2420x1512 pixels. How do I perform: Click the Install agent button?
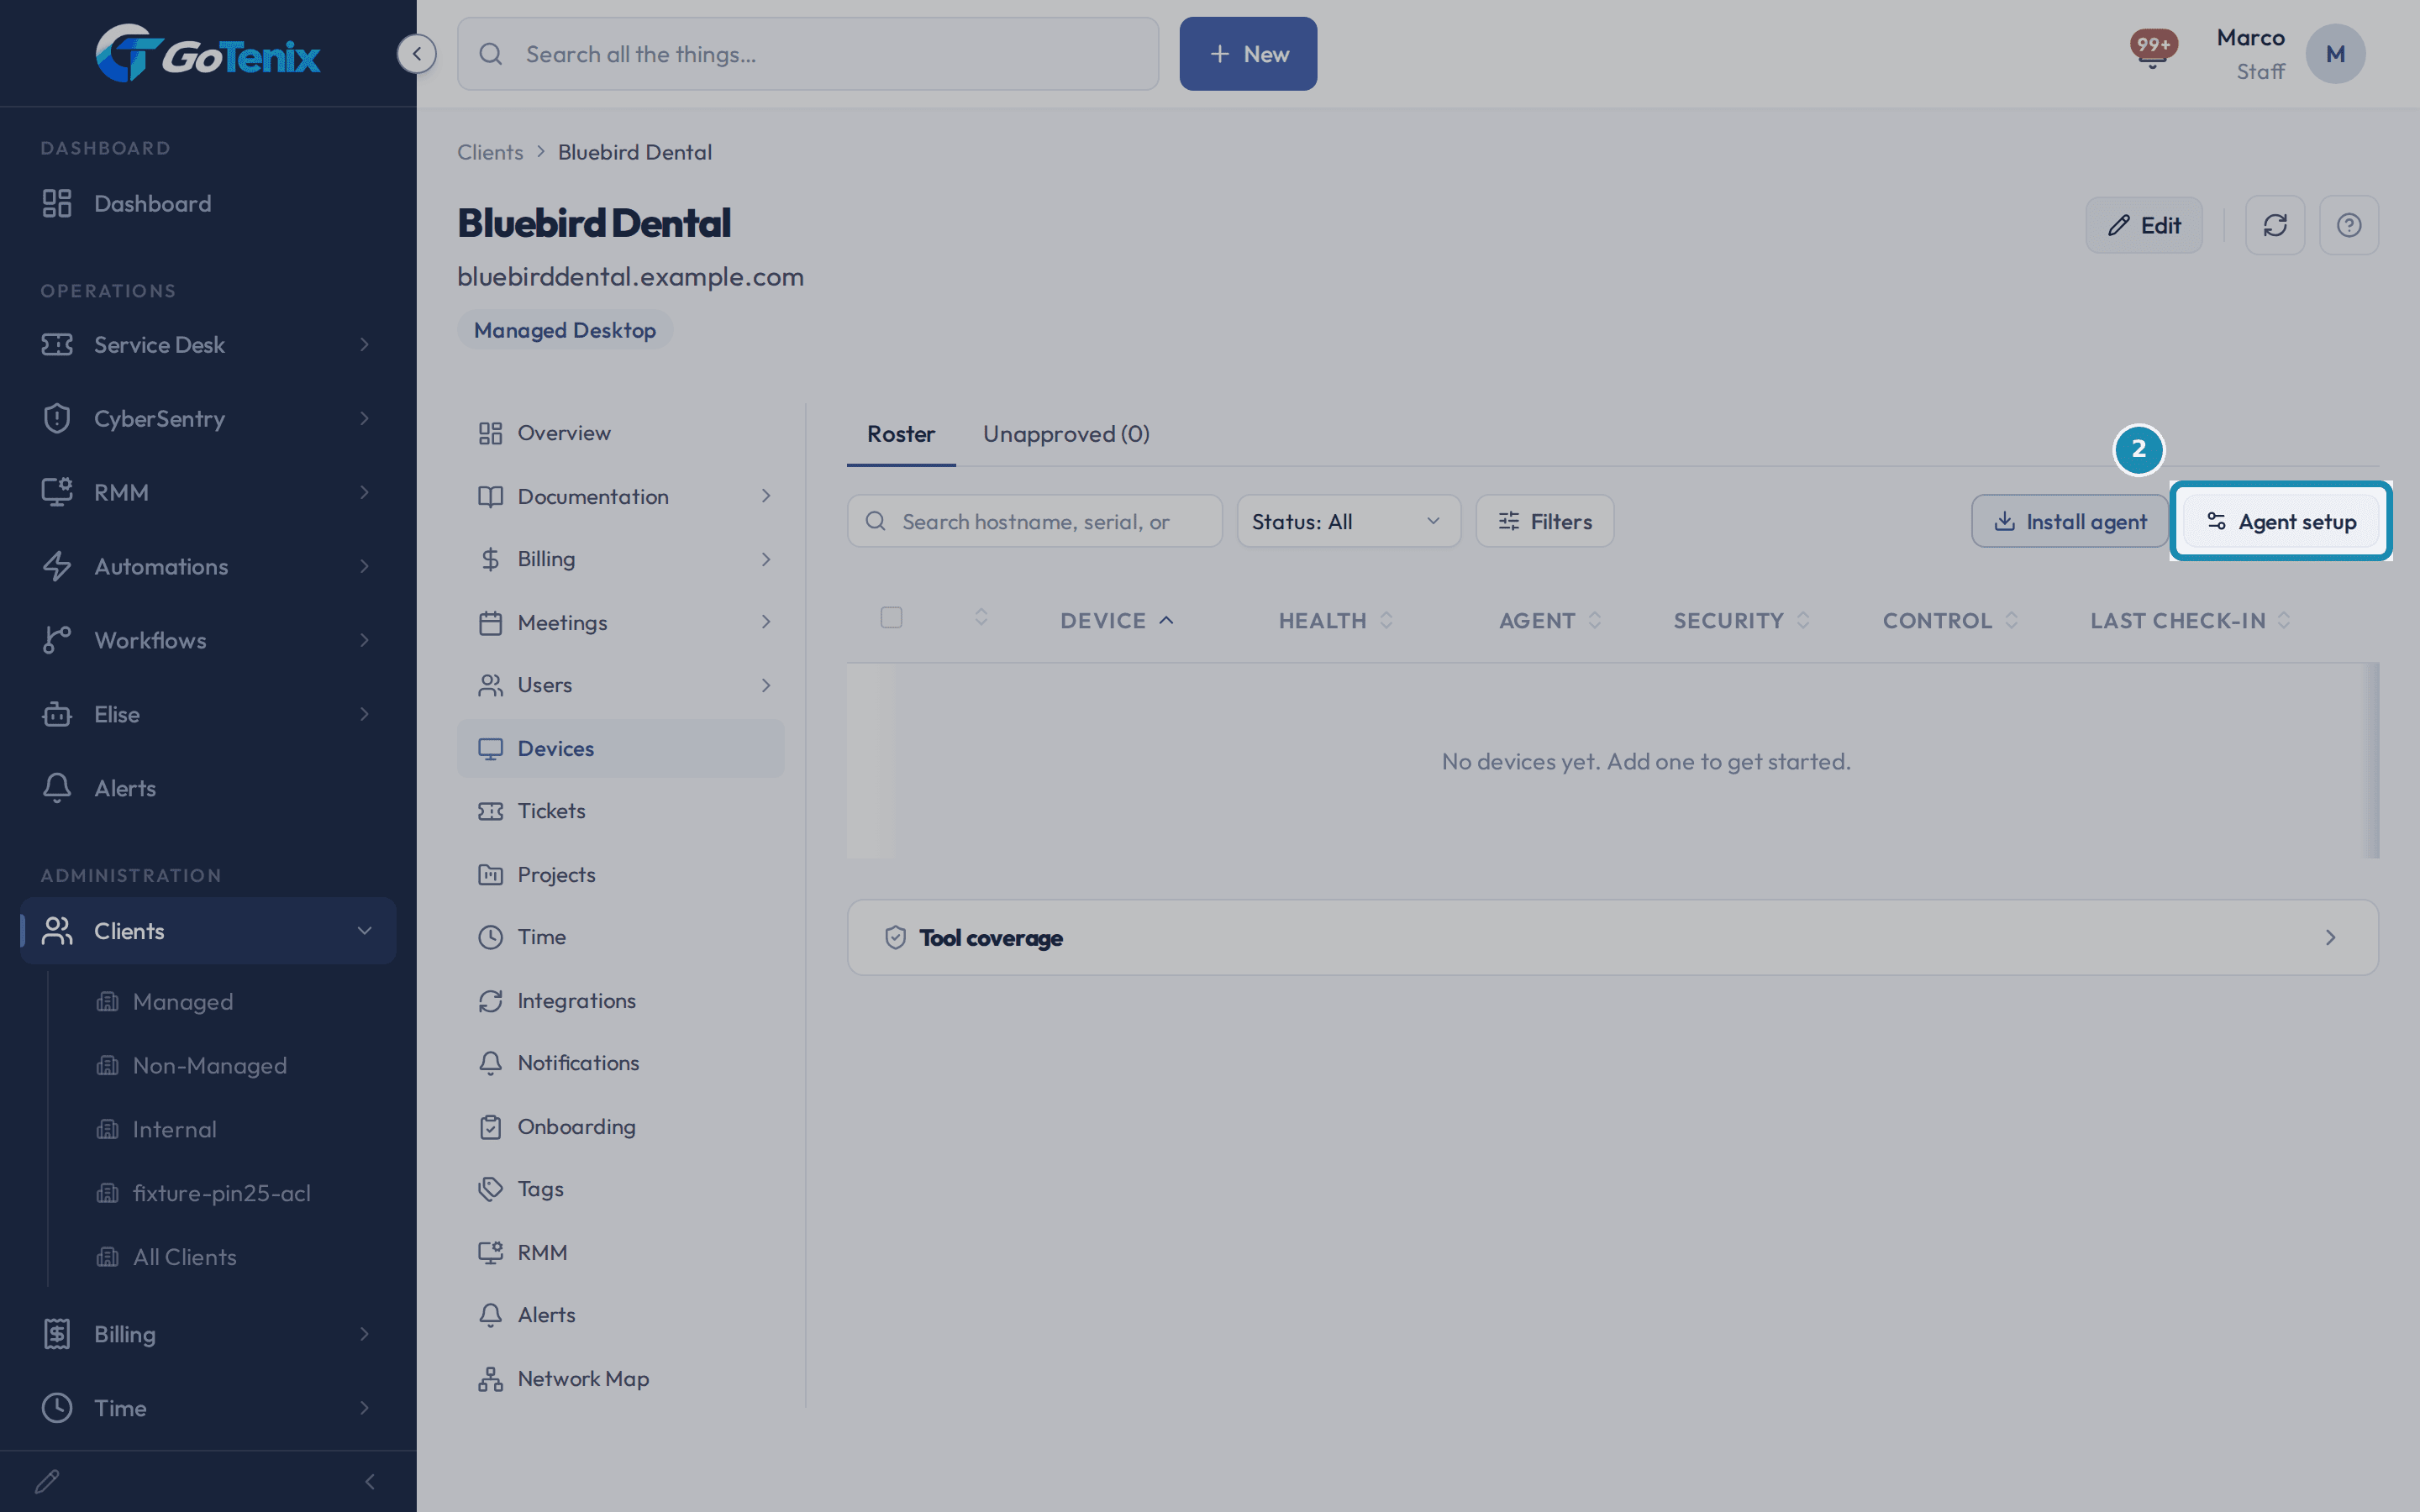[2069, 521]
